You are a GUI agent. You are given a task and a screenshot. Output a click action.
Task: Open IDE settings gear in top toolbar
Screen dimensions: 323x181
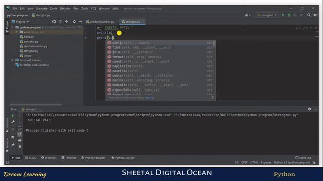point(315,15)
